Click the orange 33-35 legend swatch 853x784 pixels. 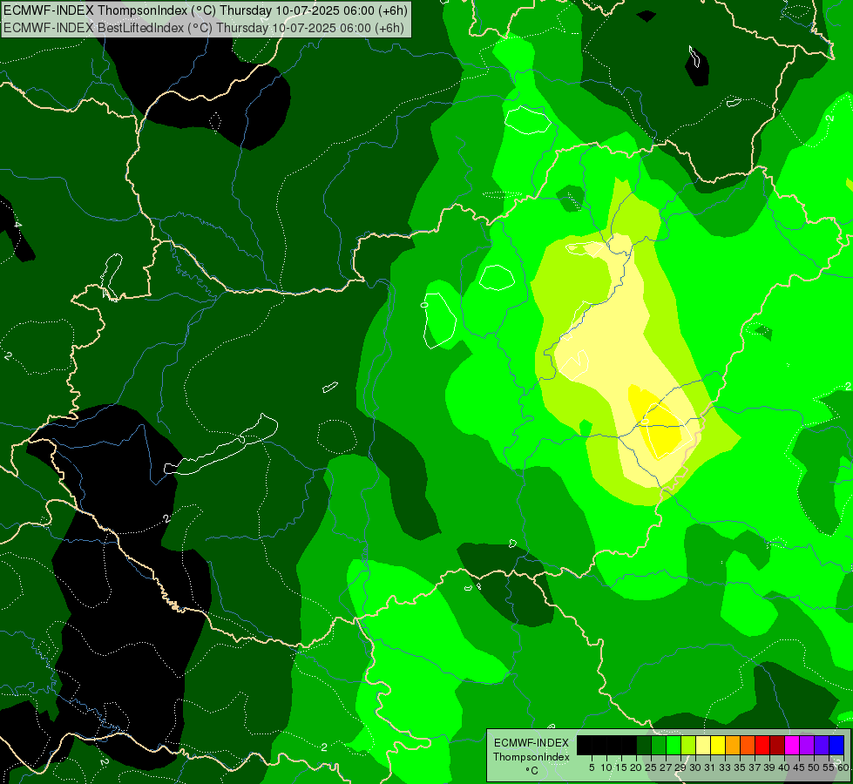[732, 745]
